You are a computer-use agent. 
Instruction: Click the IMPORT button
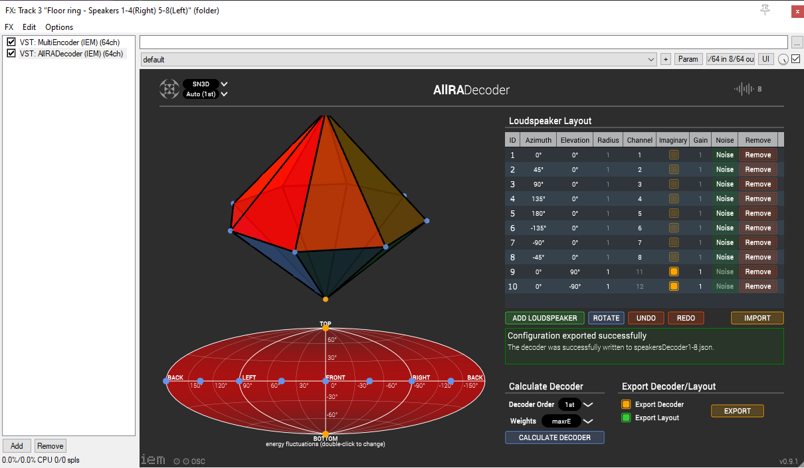pyautogui.click(x=757, y=318)
